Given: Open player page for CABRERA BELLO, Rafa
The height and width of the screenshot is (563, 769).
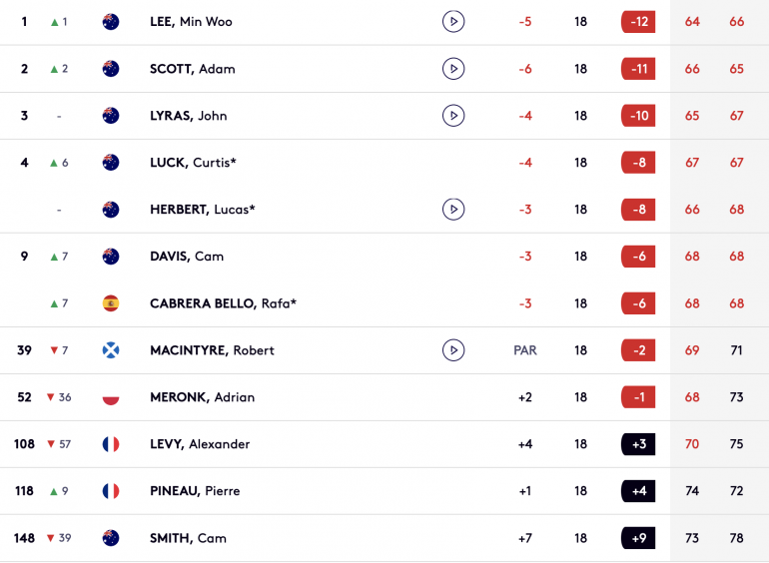Looking at the screenshot, I should [223, 303].
